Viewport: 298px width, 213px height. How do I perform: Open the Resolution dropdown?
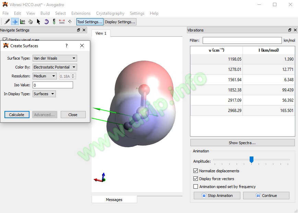(x=45, y=76)
